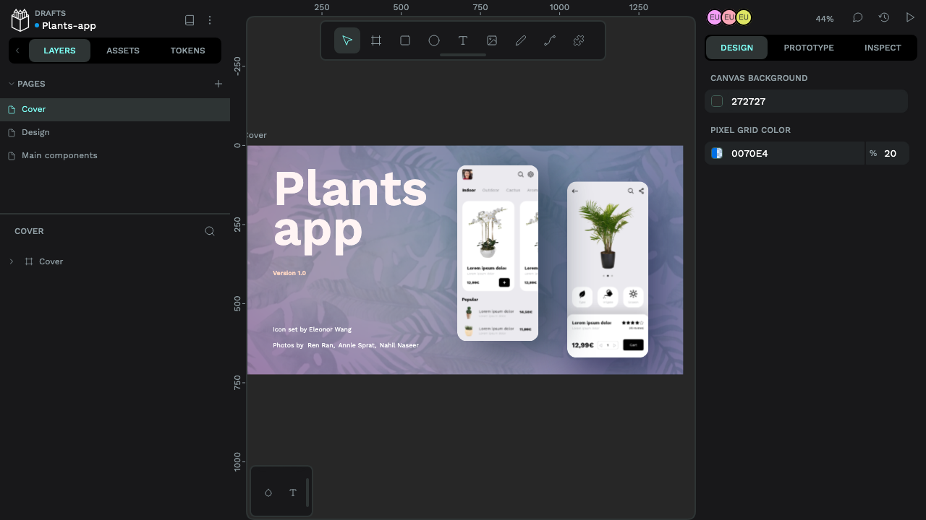This screenshot has width=926, height=520.
Task: Select the Move tool in the toolbar
Action: (347, 40)
